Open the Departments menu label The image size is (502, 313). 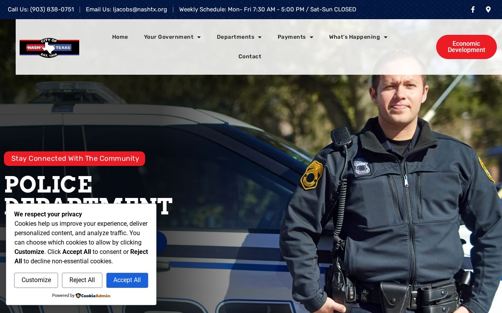[236, 37]
